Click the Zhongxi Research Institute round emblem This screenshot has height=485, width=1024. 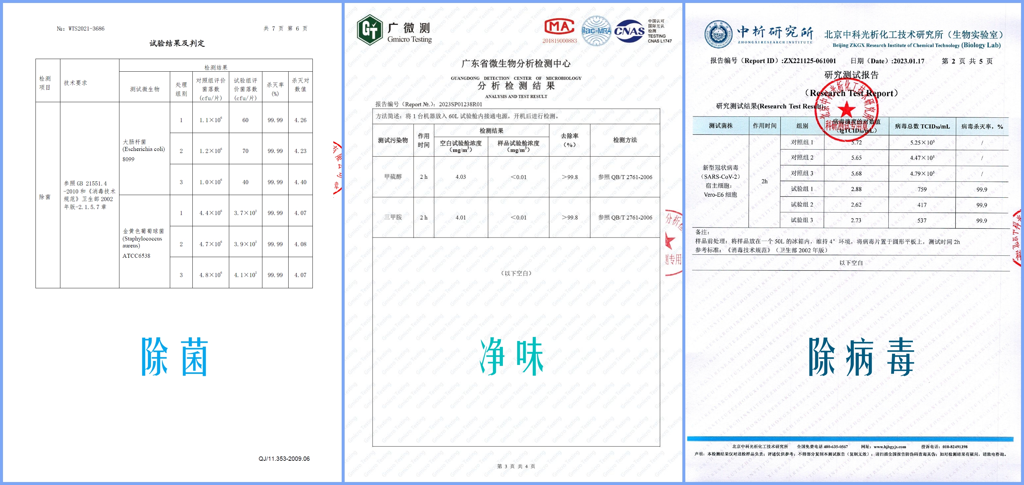click(x=718, y=34)
